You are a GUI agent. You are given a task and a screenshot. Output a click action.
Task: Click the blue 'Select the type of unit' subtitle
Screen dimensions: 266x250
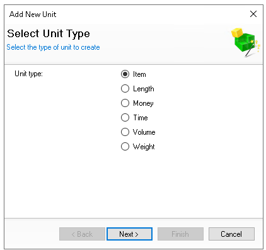[53, 47]
